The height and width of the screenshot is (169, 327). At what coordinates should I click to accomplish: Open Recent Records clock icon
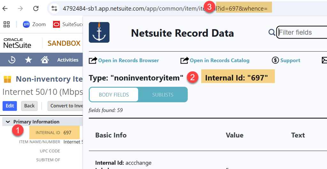[x=12, y=60]
